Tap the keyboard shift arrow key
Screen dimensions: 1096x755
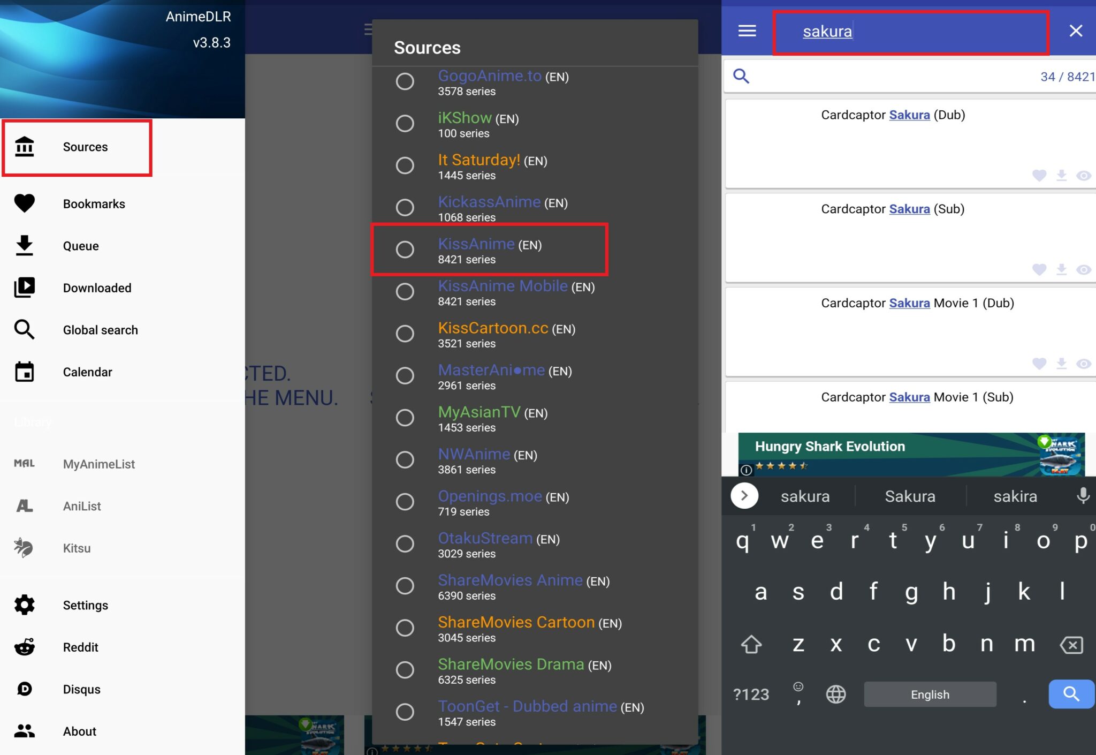tap(751, 644)
